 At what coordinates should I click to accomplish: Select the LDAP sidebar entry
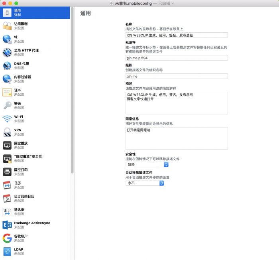pyautogui.click(x=19, y=251)
